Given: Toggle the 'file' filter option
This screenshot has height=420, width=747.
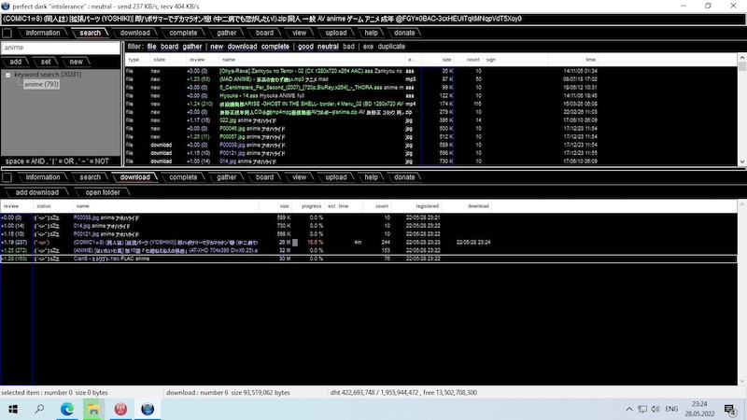Looking at the screenshot, I should point(152,47).
